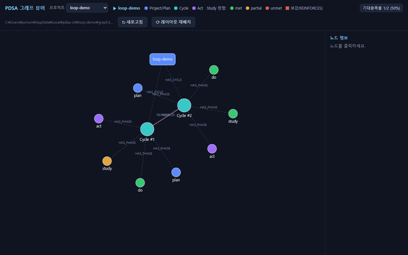Click the orange study node of Cycle #1
408x255 pixels.
[107, 161]
